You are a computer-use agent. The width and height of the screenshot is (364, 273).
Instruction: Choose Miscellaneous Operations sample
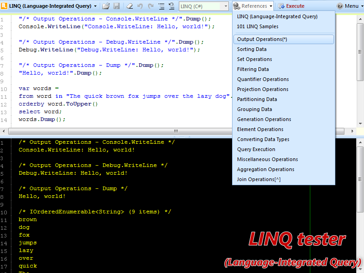(283, 159)
